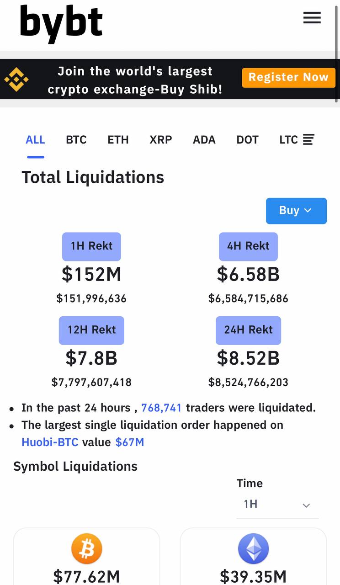This screenshot has height=585, width=340.
Task: Click the Ethereum coin icon
Action: click(x=253, y=548)
